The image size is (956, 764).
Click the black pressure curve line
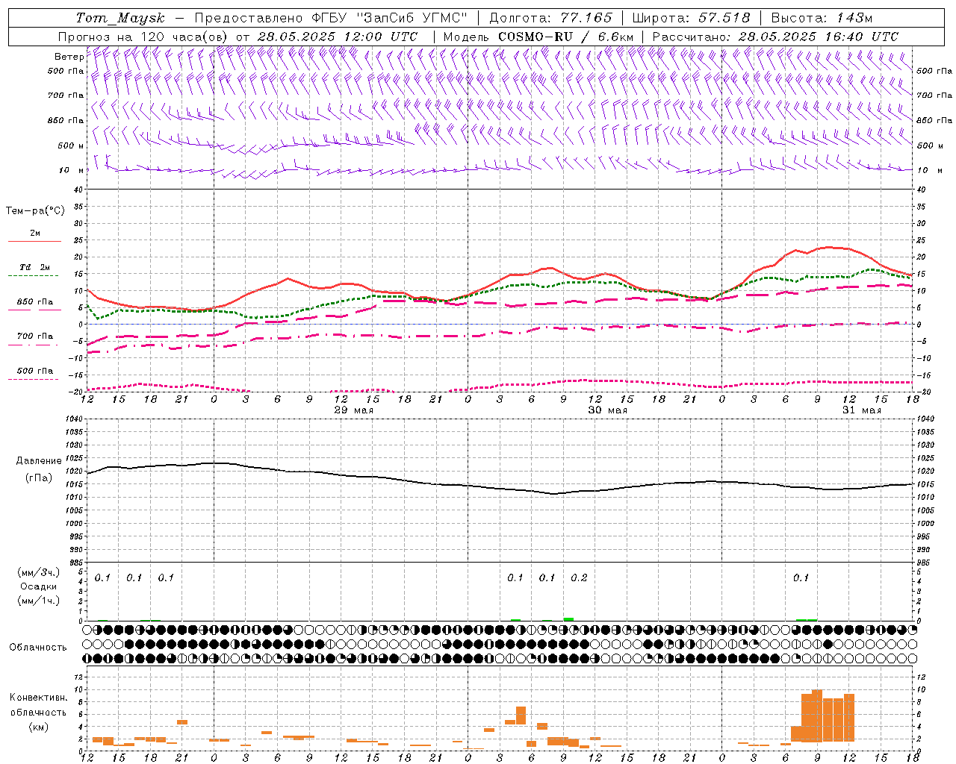(500, 487)
